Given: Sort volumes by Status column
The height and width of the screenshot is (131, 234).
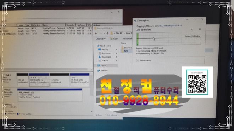Looking at the screenshot, I should [x=53, y=25].
